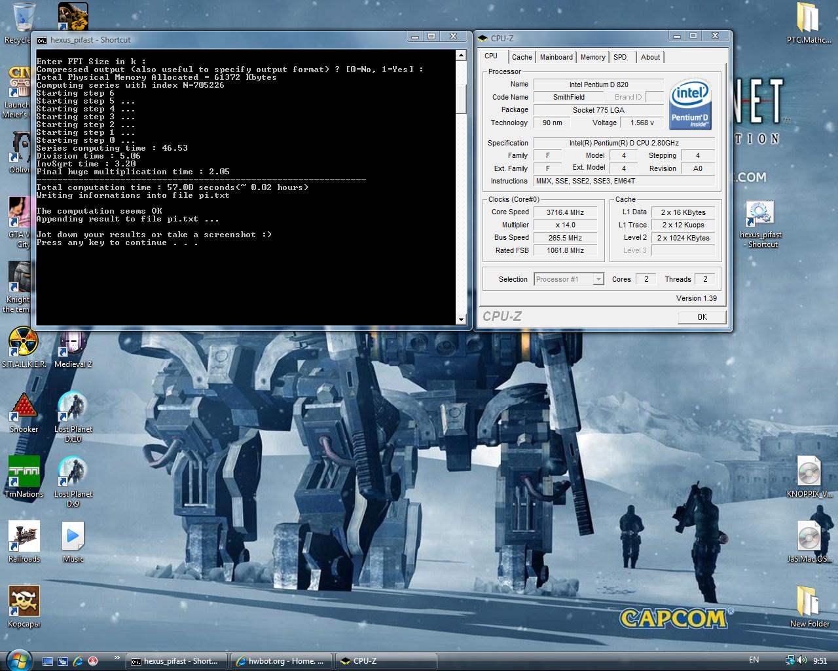Launch the S.T.A.L.K.E.R. desktop shortcut

24,347
